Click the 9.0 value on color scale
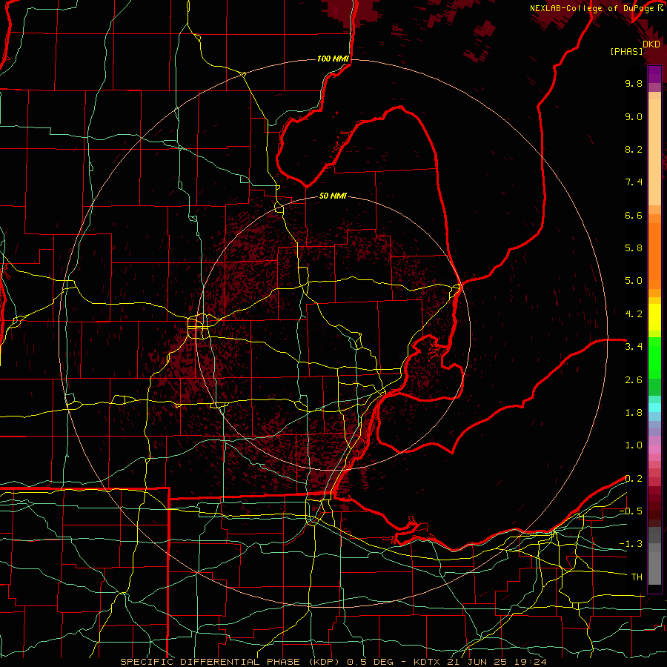Image resolution: width=667 pixels, height=667 pixels. [634, 116]
